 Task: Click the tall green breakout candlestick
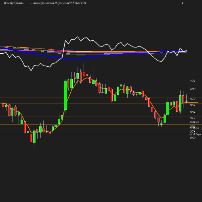[65, 95]
